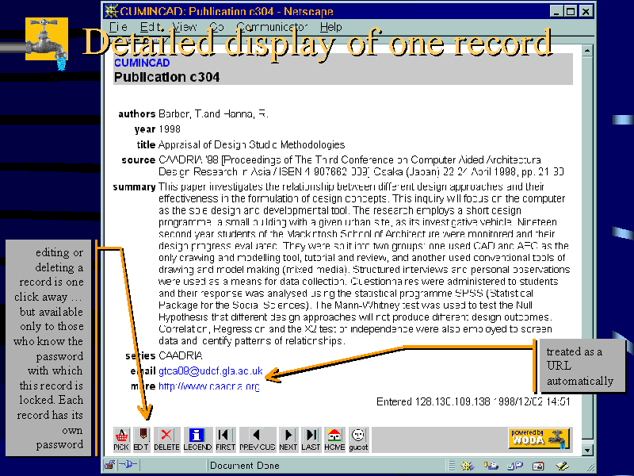Click the powered by WODA button

tap(540, 437)
